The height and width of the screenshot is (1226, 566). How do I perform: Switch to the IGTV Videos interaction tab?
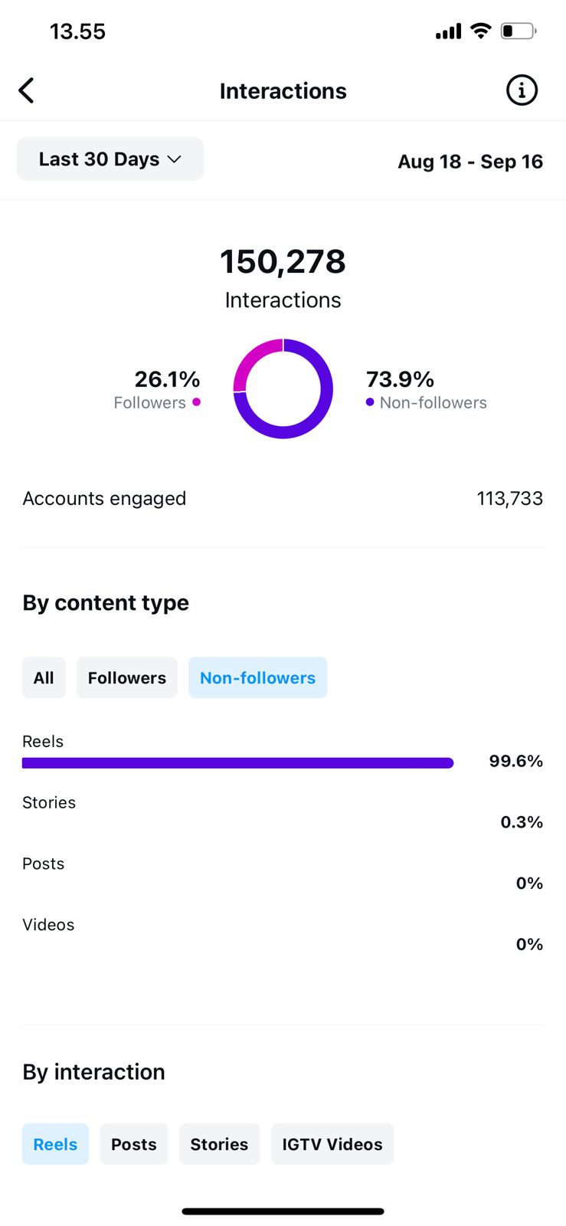332,1144
